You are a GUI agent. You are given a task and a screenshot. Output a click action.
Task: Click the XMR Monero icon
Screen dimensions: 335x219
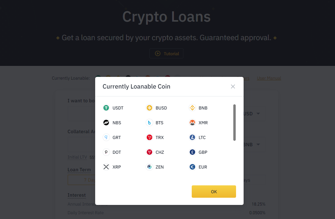192,123
